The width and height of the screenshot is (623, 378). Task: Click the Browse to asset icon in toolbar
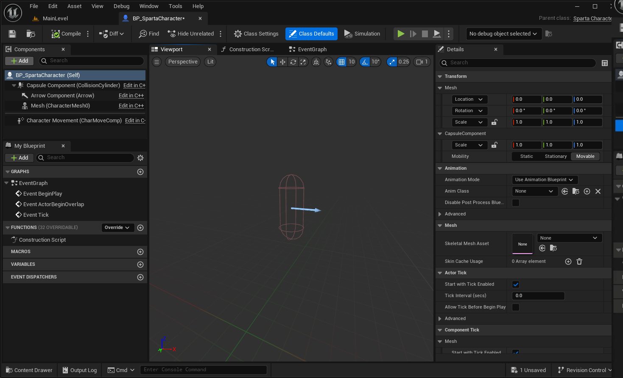coord(31,34)
